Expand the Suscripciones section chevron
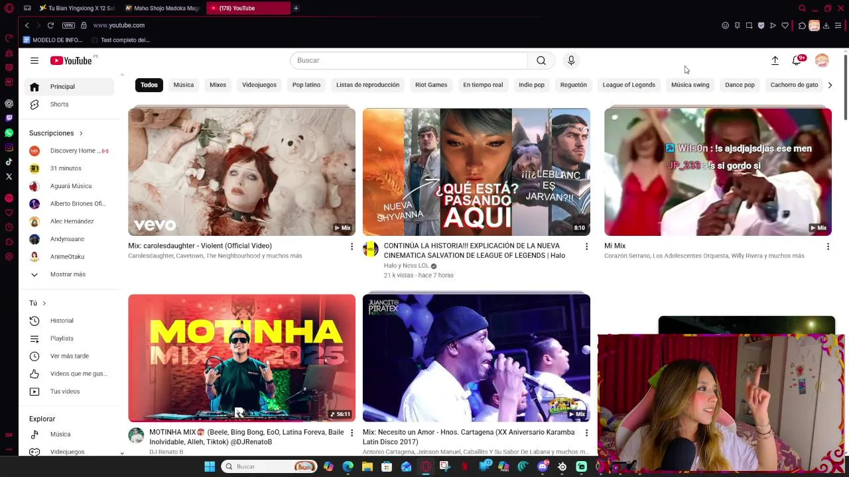The image size is (849, 477). [81, 133]
